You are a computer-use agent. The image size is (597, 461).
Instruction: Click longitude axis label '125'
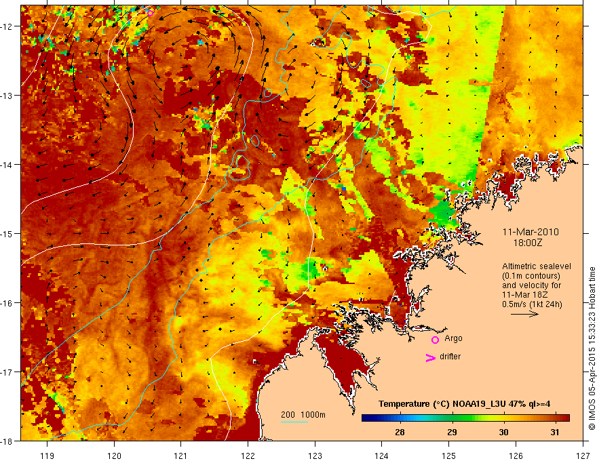(x=449, y=456)
